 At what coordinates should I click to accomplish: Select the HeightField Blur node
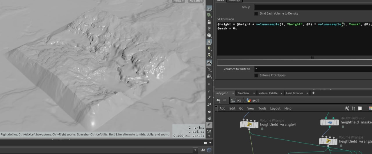(x=330, y=122)
